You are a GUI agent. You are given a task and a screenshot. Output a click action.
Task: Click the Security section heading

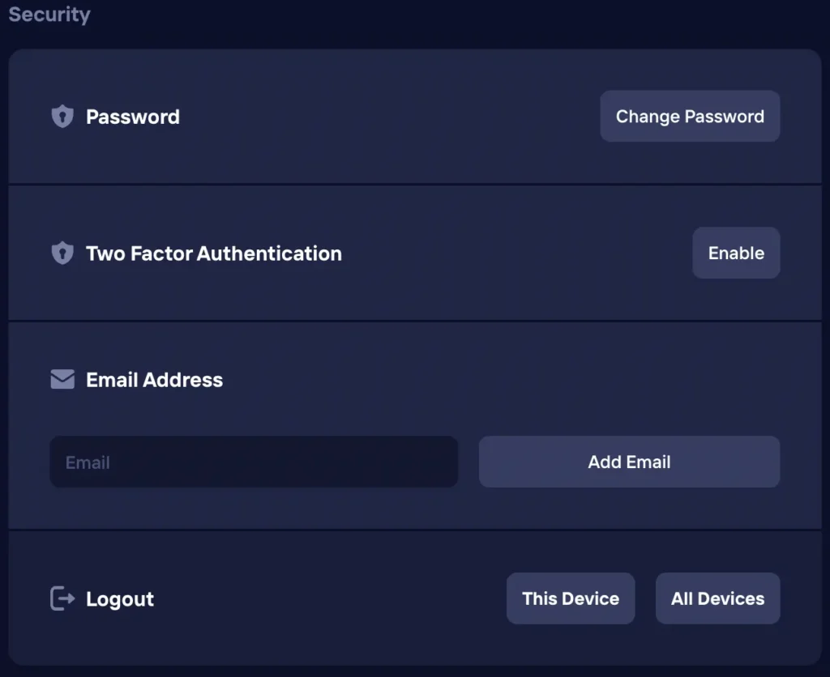49,15
